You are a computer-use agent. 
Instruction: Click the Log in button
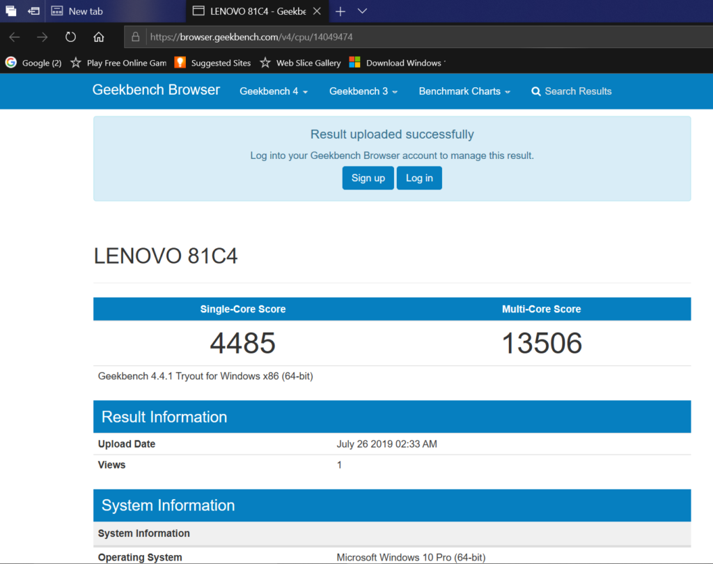coord(419,178)
